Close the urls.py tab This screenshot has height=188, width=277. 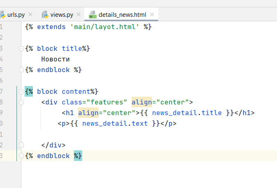[x=30, y=14]
